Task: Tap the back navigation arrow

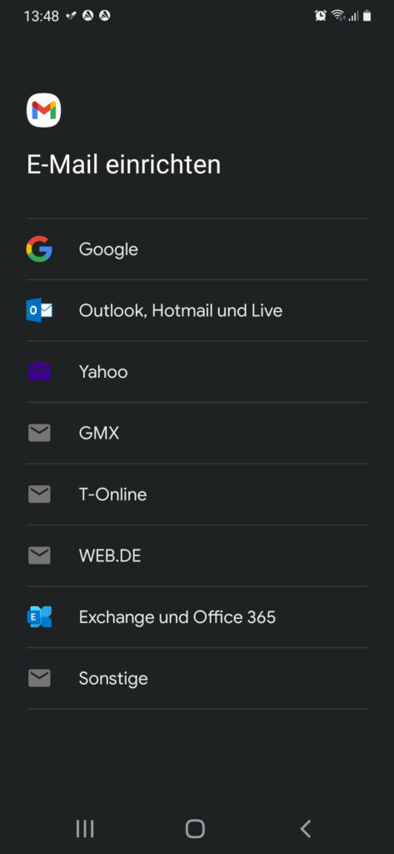Action: point(306,828)
